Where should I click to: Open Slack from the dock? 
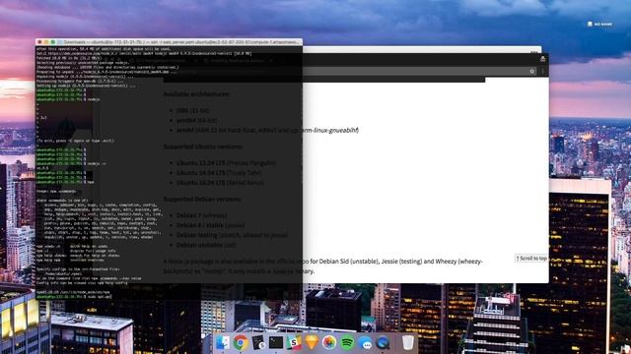[x=294, y=343]
